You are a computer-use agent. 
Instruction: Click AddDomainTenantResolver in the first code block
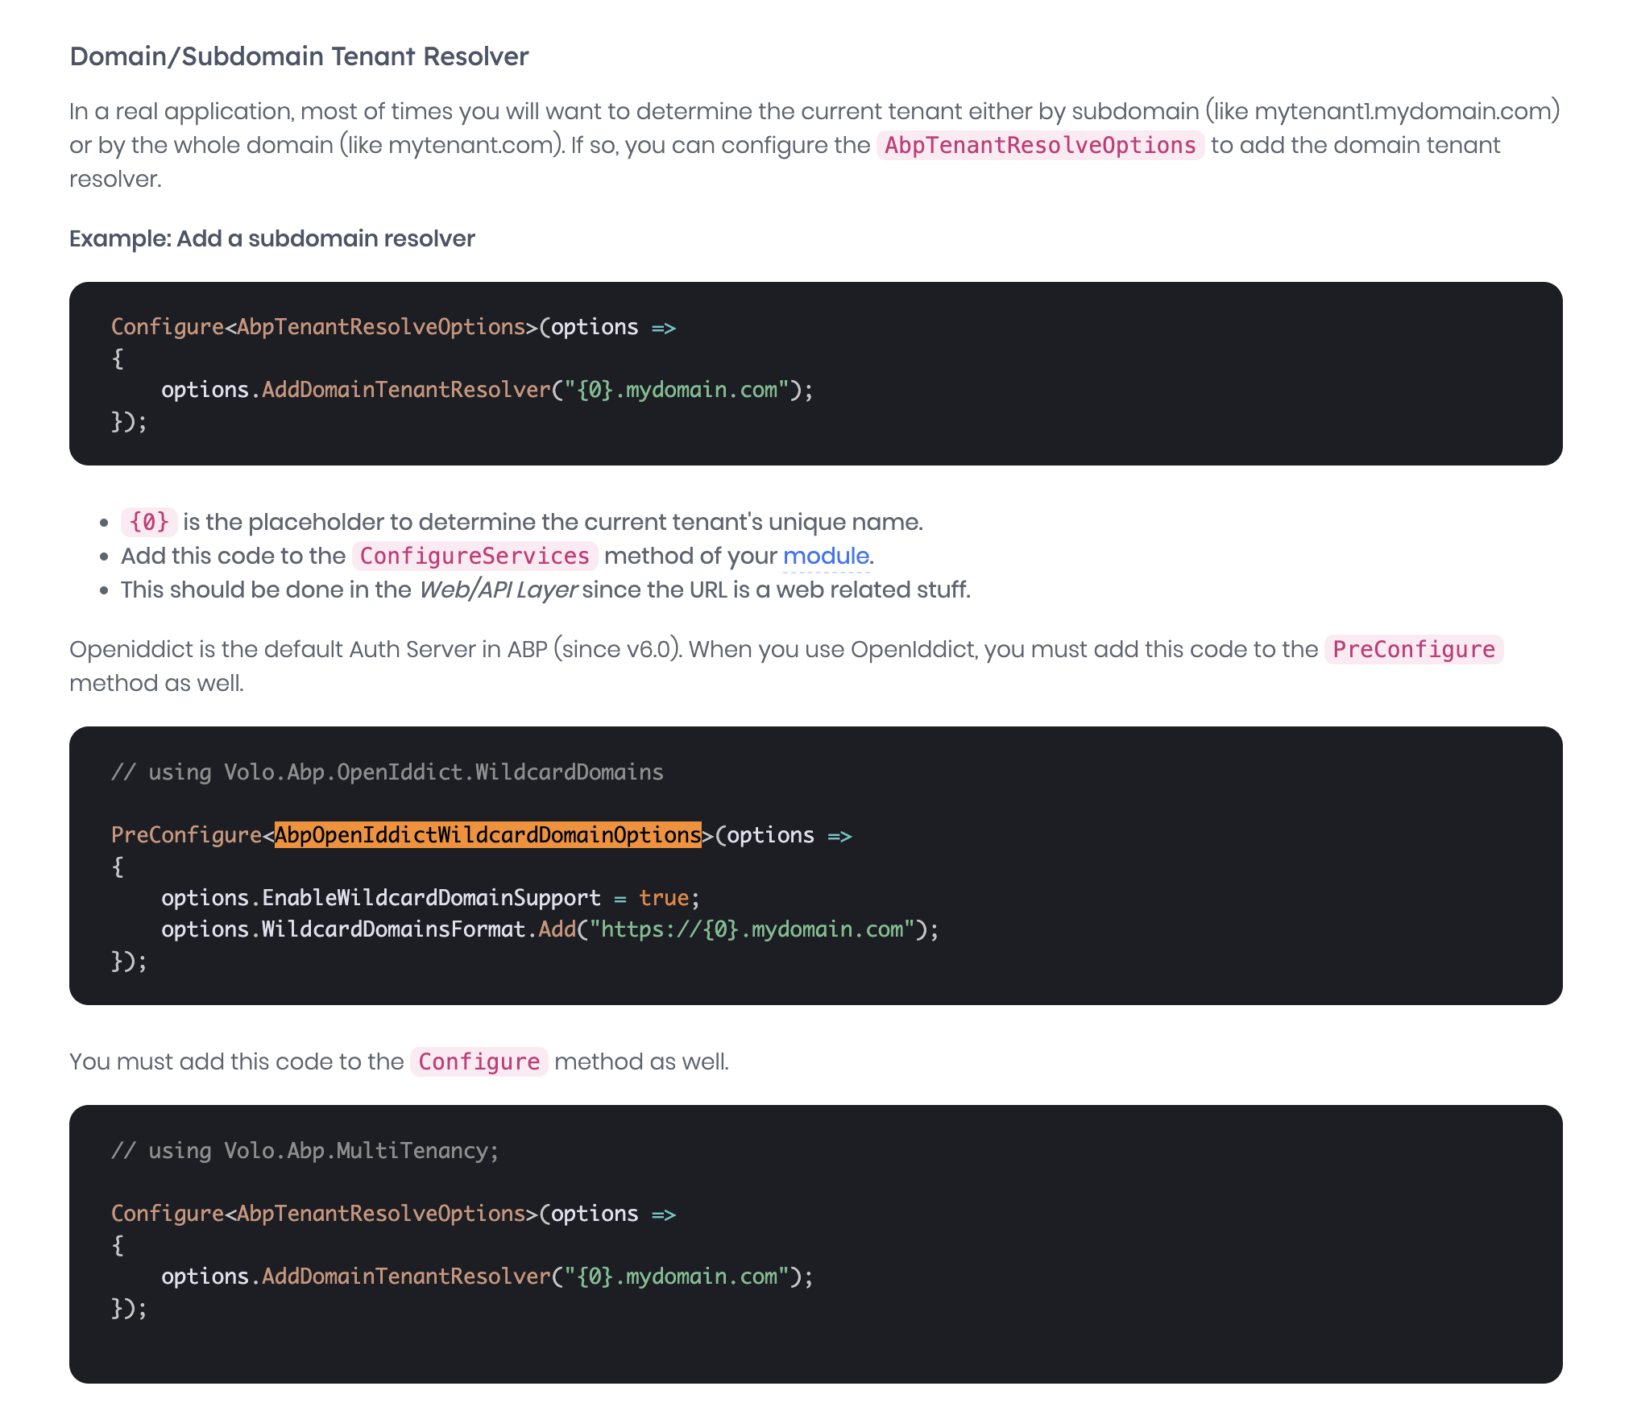406,390
